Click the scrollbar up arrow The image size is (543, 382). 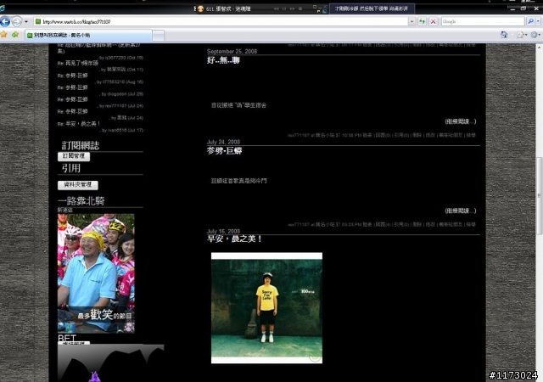540,47
